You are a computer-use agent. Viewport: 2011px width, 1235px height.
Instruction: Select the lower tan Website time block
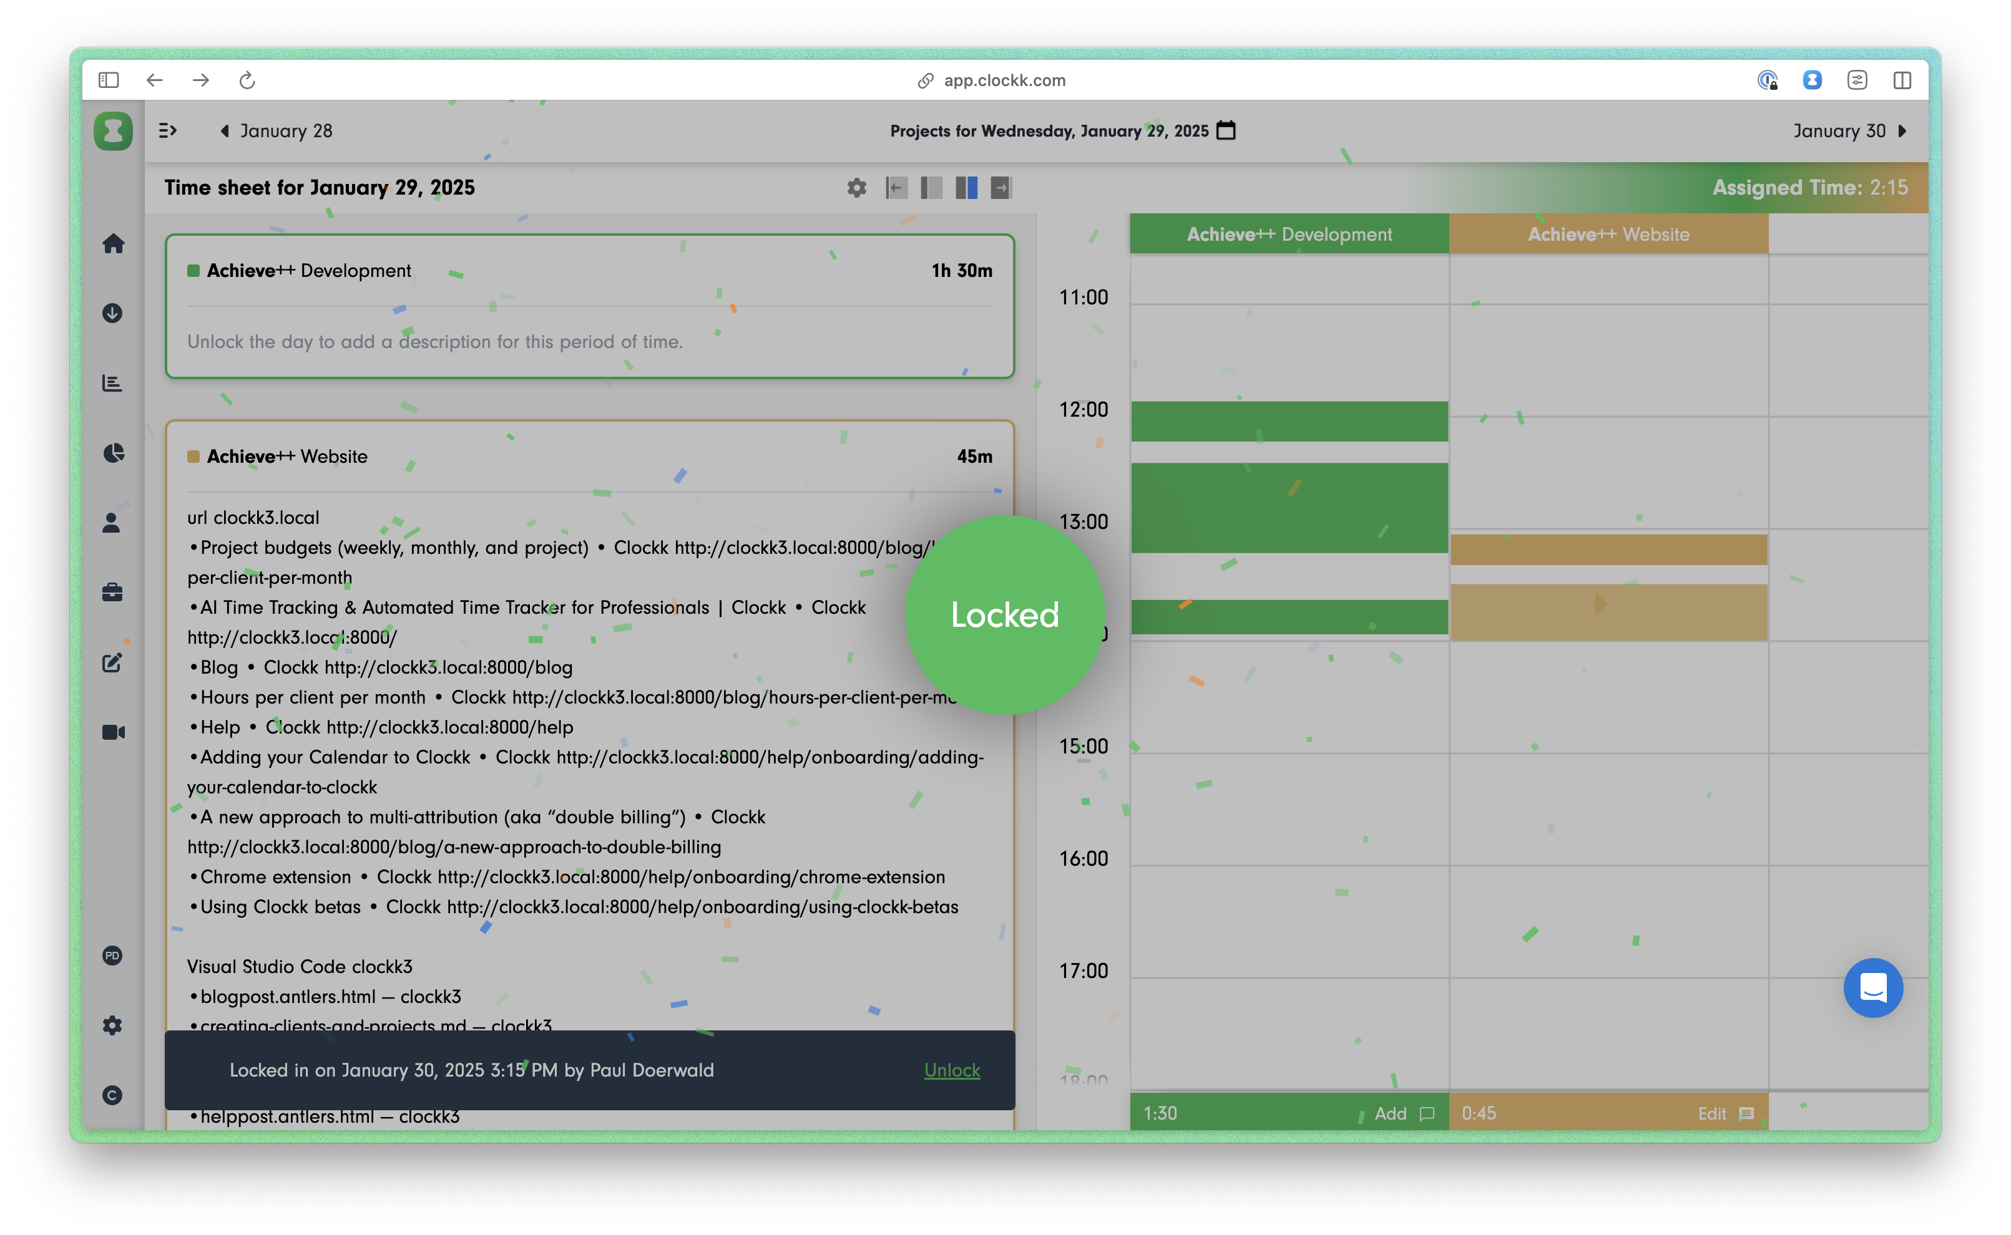point(1608,612)
